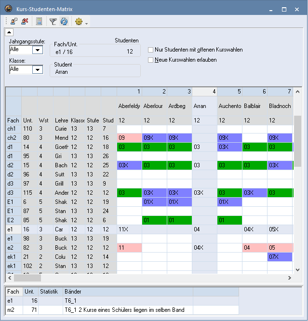Enable Neue Kurswahlen erlauben checkbox
Screen dimensions: 308x321
150,60
